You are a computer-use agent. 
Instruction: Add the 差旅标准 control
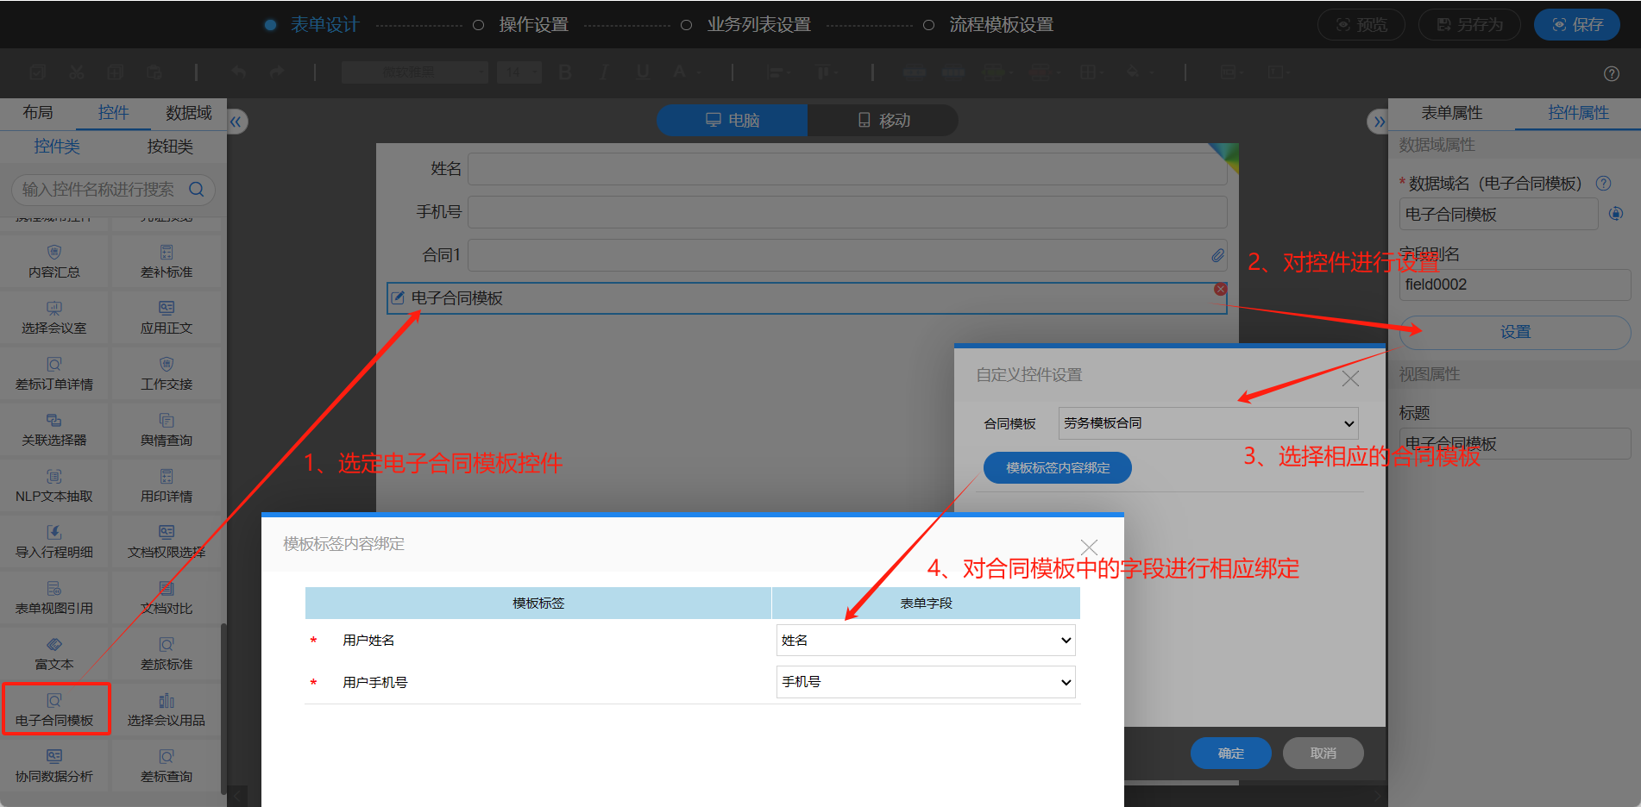coord(167,654)
